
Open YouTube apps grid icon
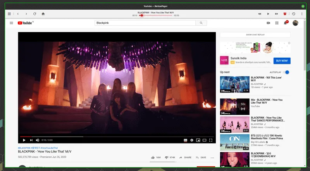pos(277,23)
